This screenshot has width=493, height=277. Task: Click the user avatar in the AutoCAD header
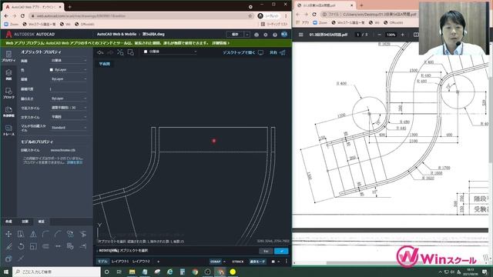(x=284, y=34)
